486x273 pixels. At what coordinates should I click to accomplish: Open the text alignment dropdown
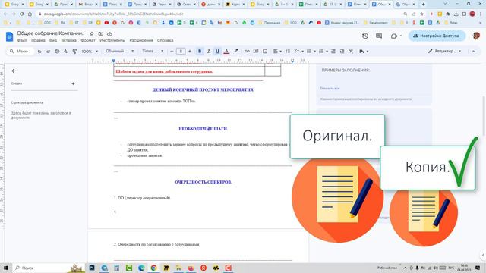tap(277, 52)
